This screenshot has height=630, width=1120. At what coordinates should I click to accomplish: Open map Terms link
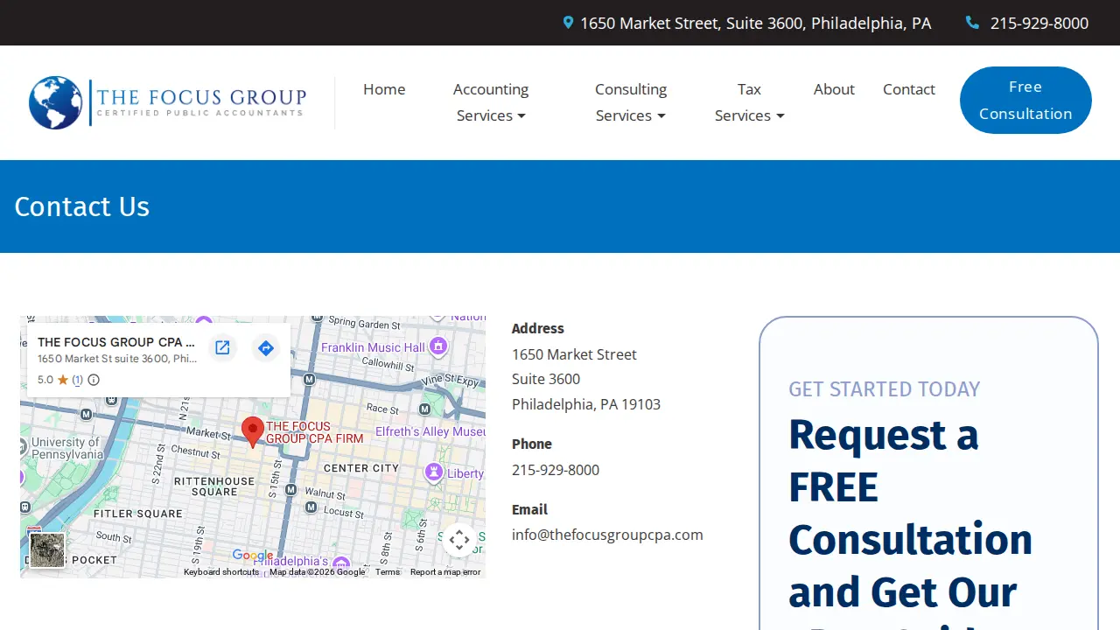tap(388, 572)
